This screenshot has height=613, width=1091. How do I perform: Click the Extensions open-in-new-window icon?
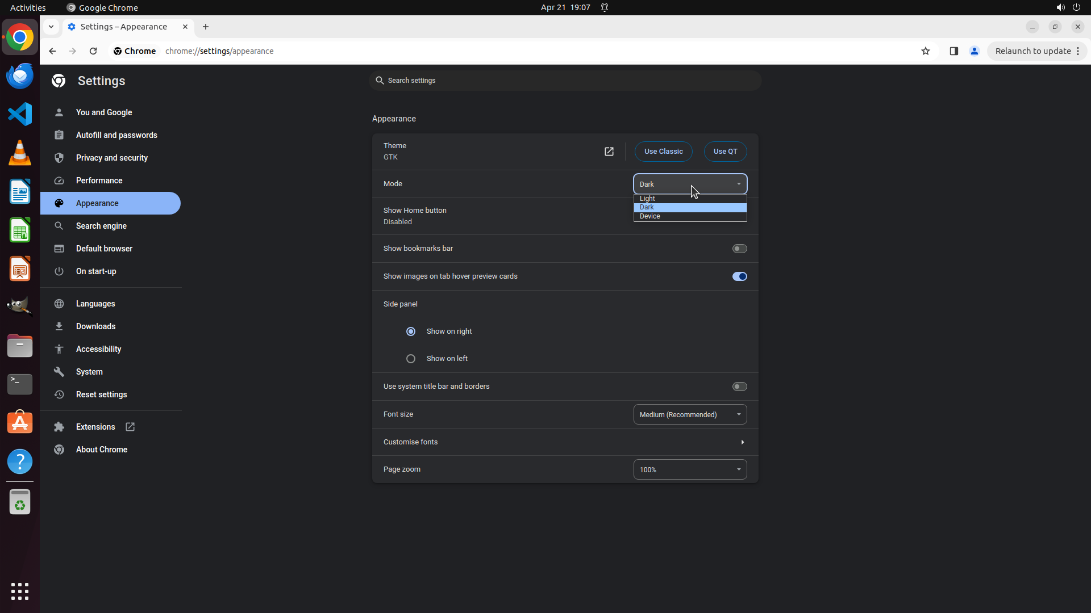point(130,427)
